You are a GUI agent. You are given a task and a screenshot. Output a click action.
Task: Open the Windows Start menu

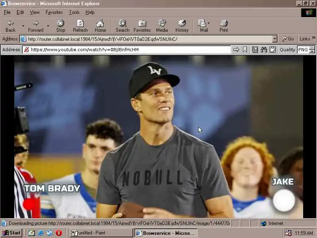11,233
